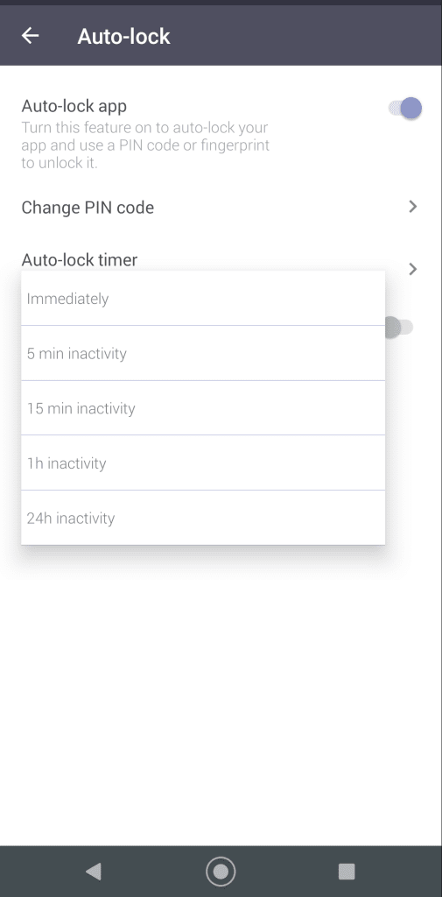Choose 5 min inactivity option

tap(203, 353)
